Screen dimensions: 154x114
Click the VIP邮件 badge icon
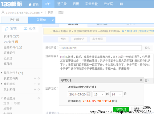tap(17, 42)
